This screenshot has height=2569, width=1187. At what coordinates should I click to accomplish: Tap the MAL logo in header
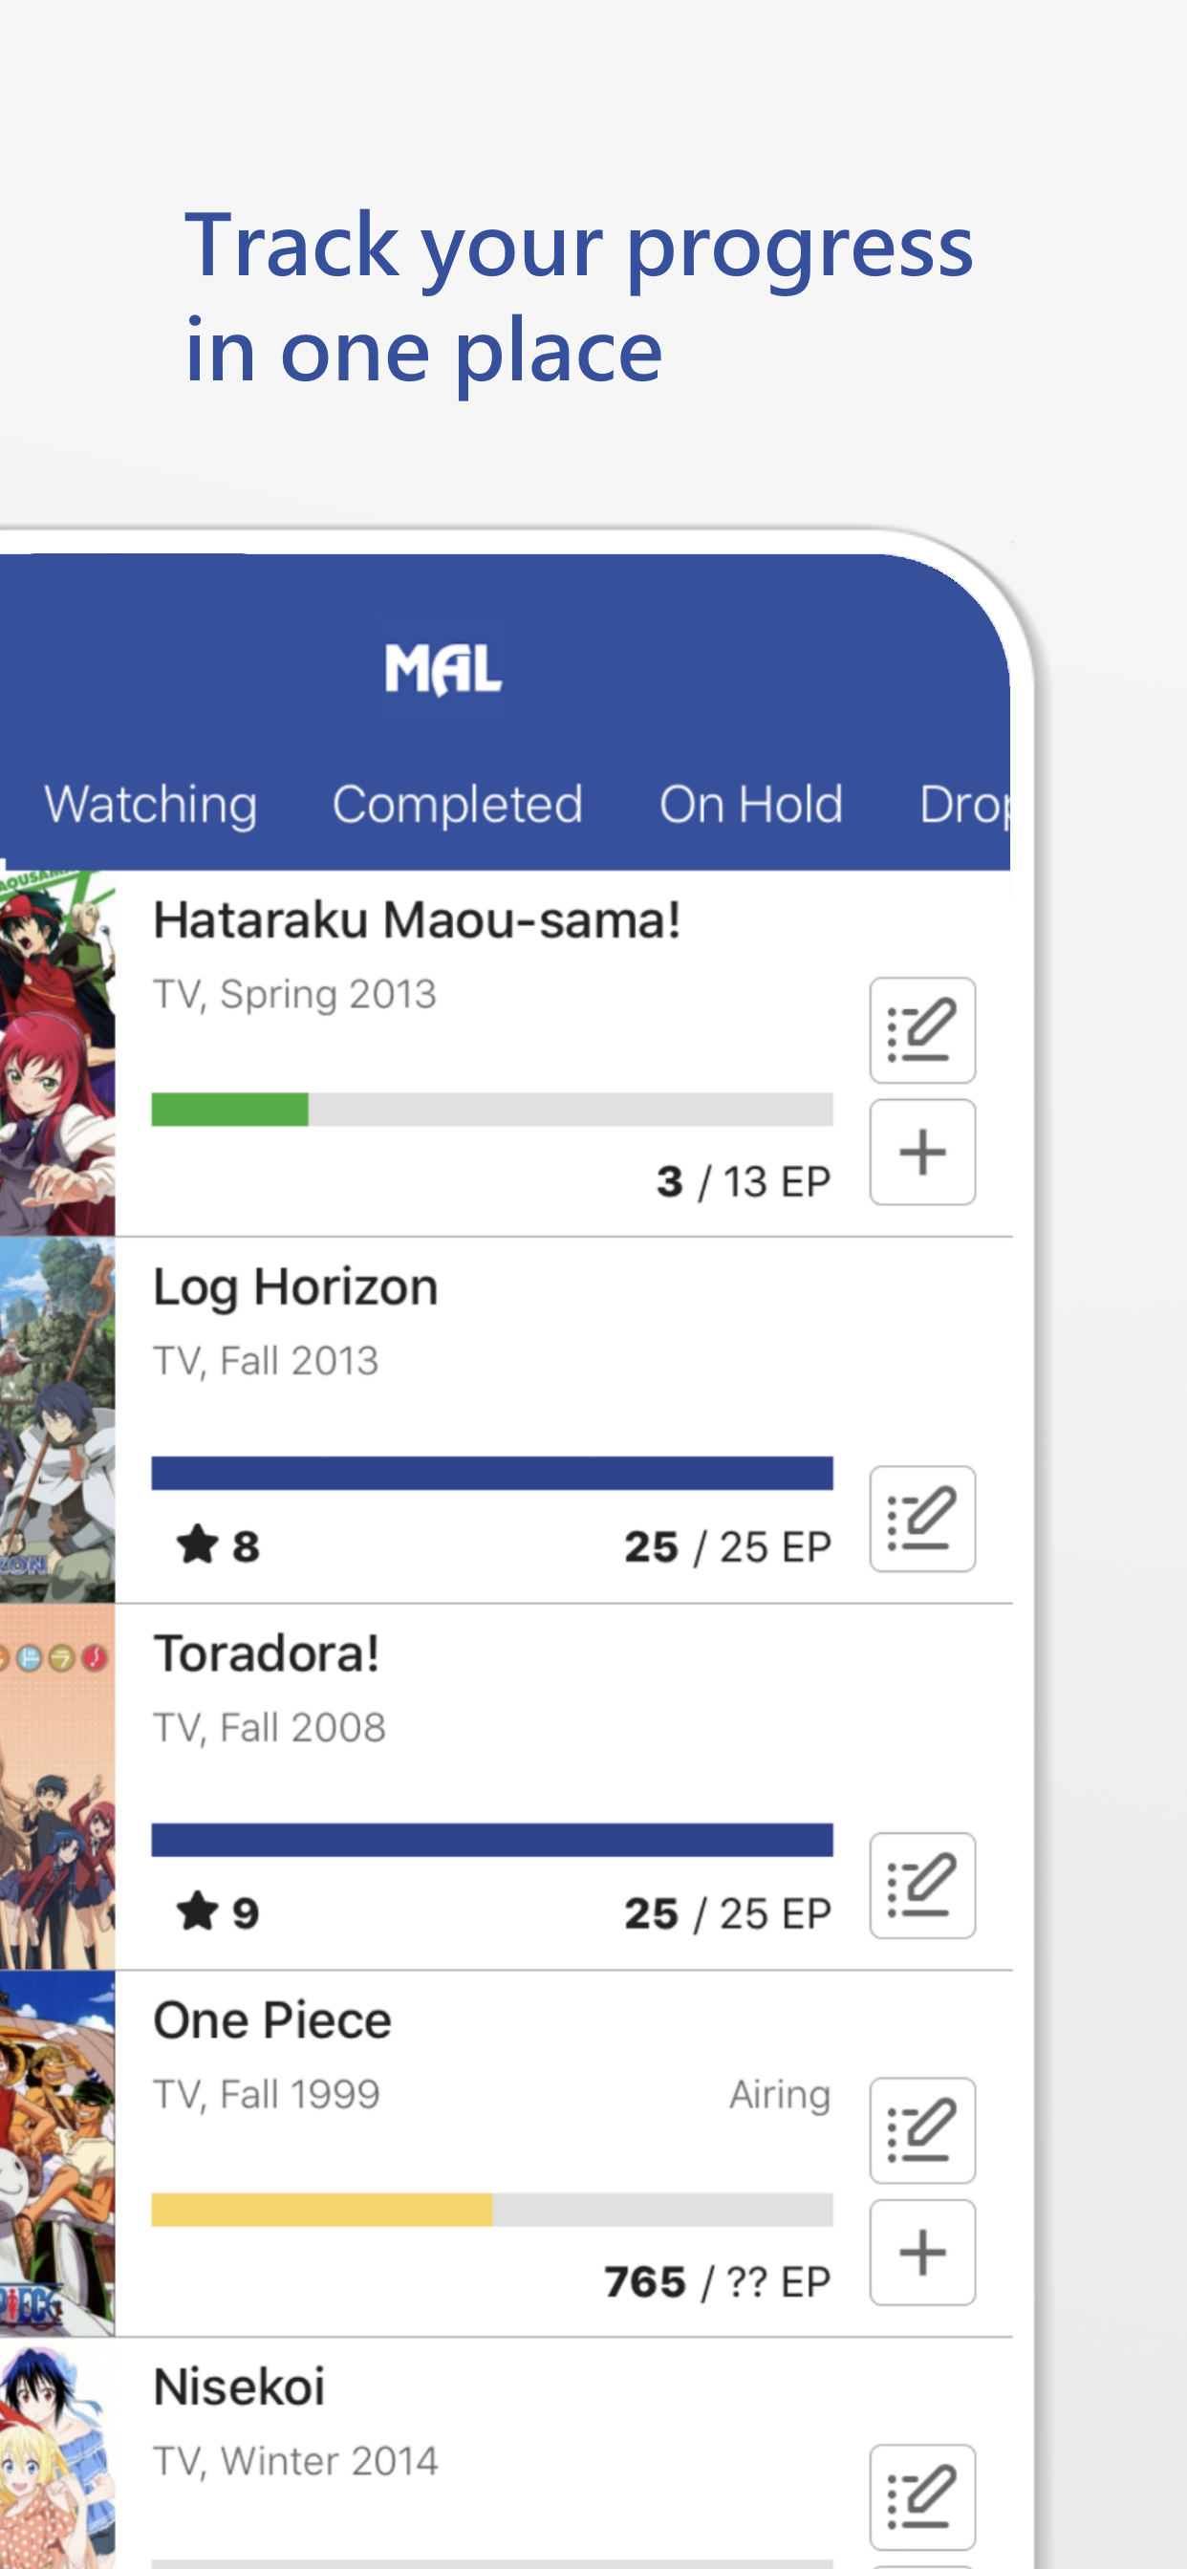442,669
